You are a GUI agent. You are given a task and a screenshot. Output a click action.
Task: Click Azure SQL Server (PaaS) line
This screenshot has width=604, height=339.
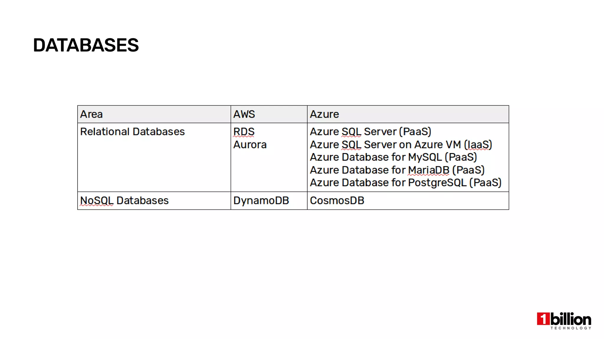tap(370, 132)
